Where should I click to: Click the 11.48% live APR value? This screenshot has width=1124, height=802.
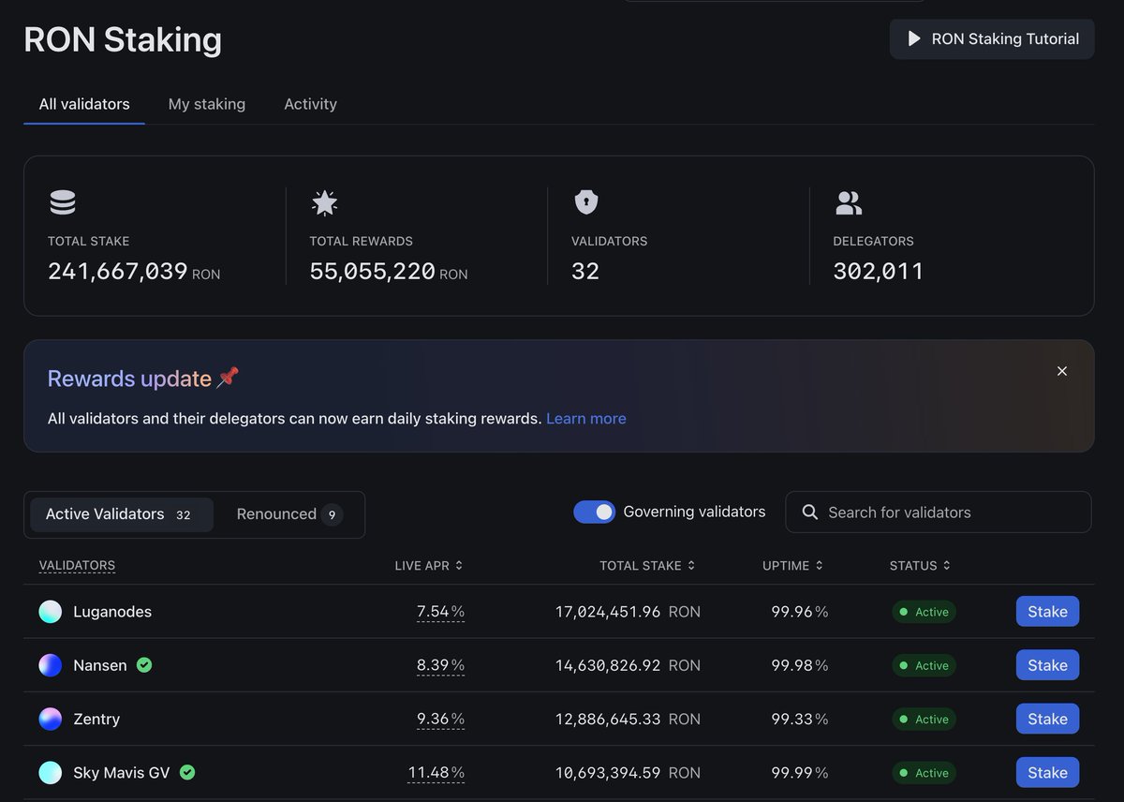436,773
